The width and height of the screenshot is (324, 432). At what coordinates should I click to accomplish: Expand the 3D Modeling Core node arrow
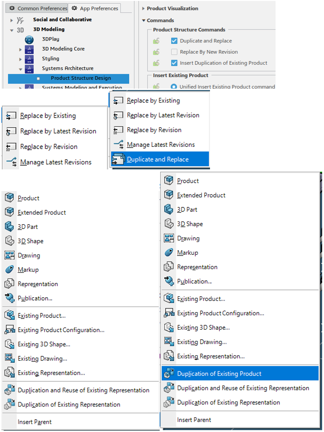click(x=20, y=49)
